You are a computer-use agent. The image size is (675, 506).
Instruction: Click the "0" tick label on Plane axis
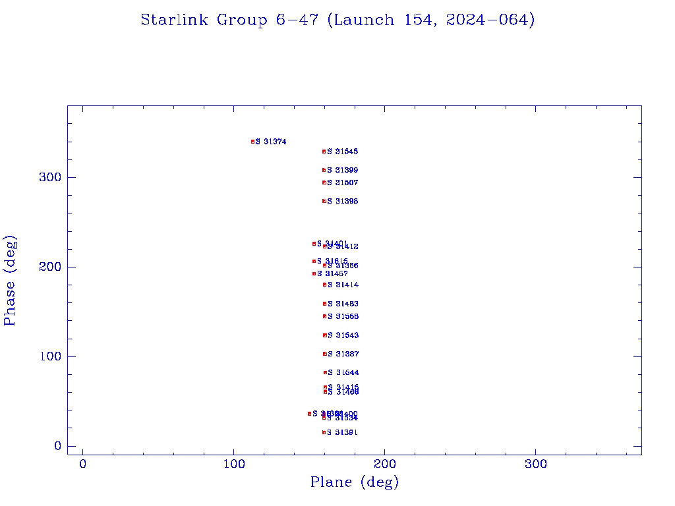82,464
